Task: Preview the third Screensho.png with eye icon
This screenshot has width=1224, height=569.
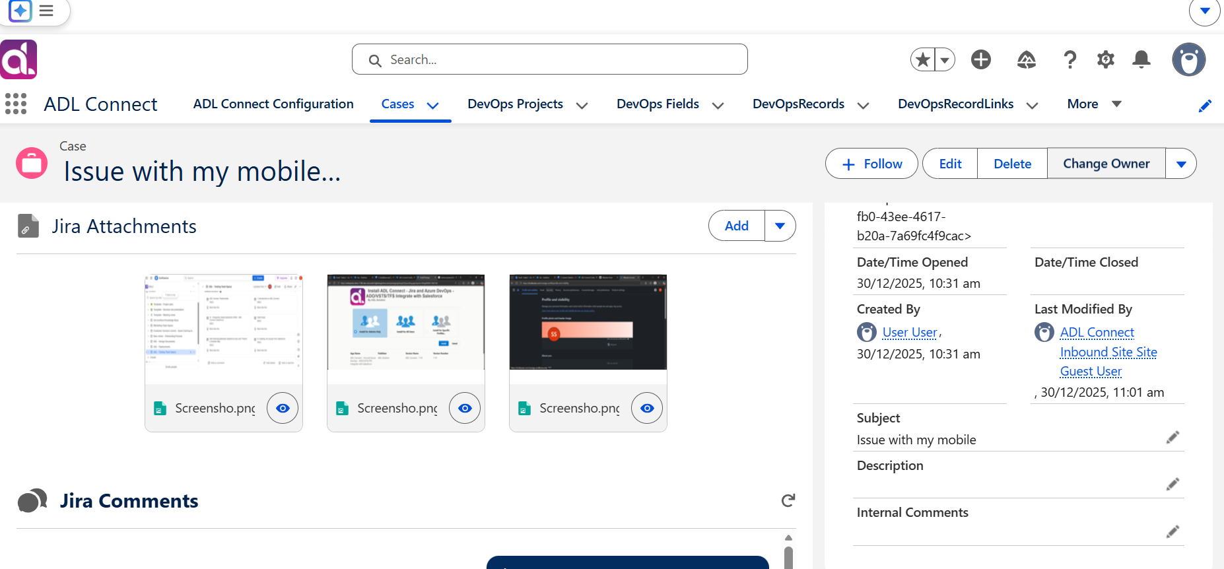Action: coord(647,408)
